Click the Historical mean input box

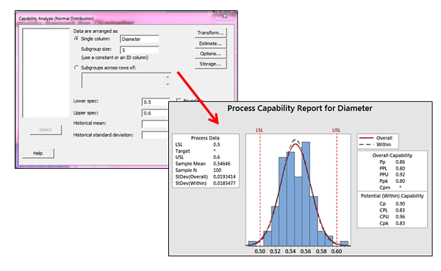coord(155,124)
